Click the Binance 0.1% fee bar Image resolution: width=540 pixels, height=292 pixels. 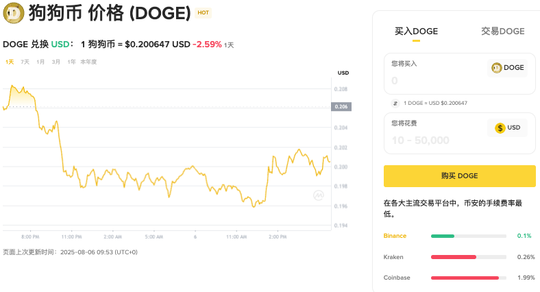[x=469, y=236]
